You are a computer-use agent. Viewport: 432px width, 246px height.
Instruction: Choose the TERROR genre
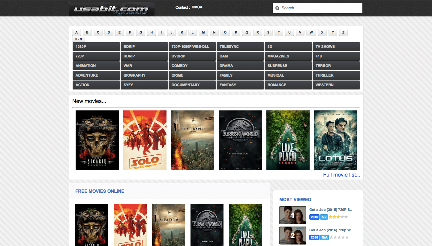(x=336, y=66)
